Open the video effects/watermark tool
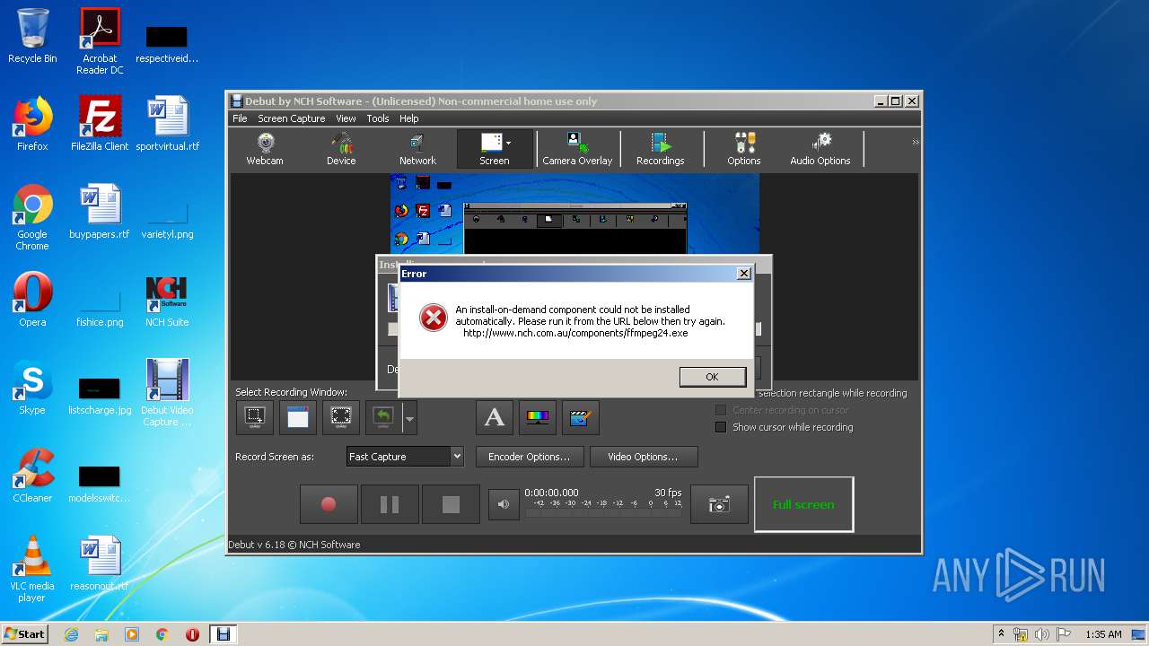Screen dimensions: 1149x646 tap(581, 417)
